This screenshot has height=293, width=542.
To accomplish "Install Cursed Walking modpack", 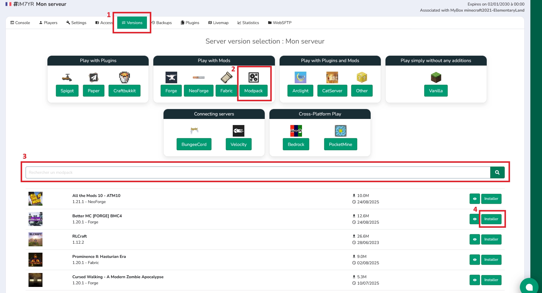I will [x=491, y=280].
